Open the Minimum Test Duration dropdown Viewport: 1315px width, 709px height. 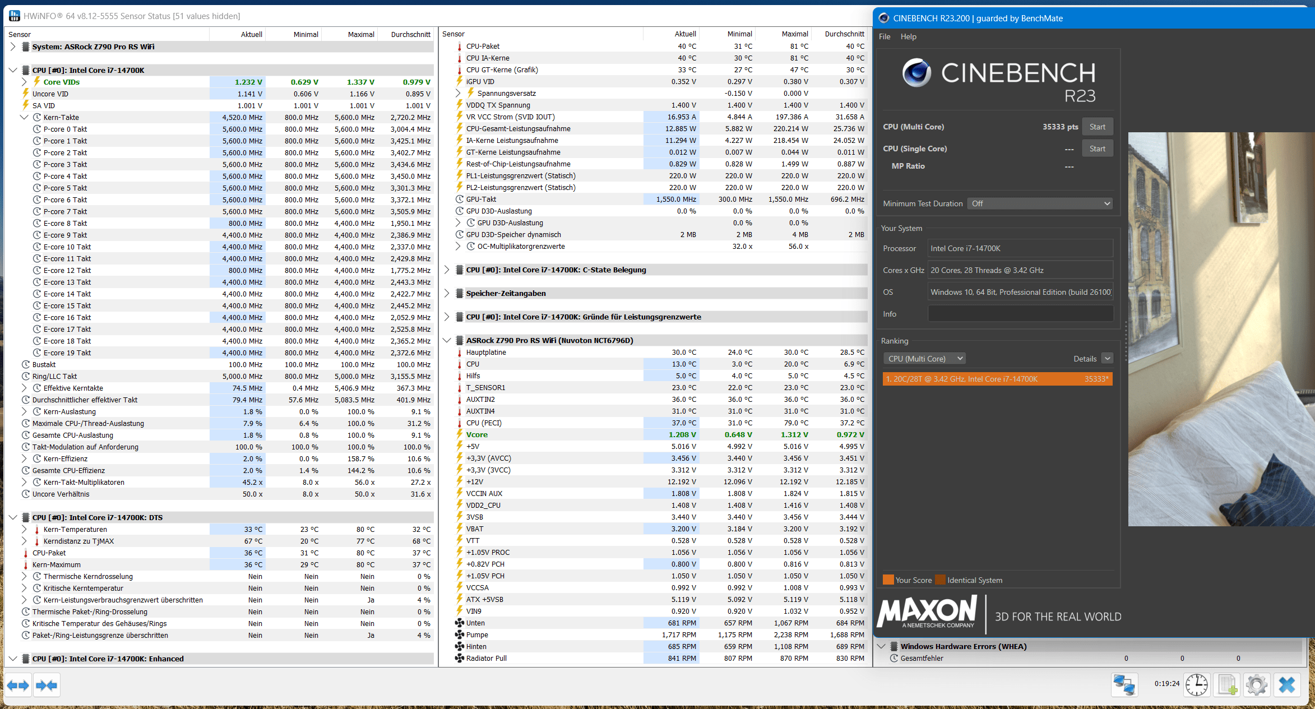(x=1039, y=203)
